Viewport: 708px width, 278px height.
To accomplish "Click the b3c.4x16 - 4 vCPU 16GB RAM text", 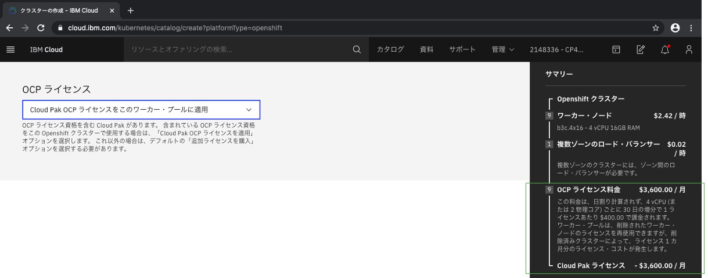I will (x=598, y=128).
